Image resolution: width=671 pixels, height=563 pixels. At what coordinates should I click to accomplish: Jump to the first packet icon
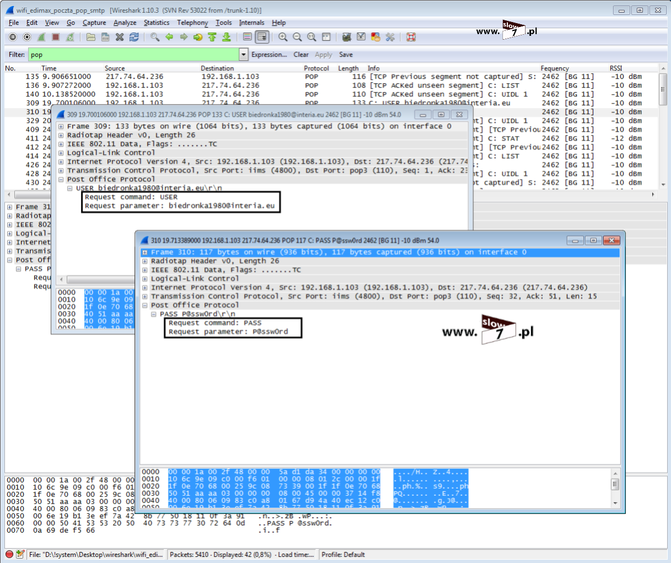pos(212,37)
